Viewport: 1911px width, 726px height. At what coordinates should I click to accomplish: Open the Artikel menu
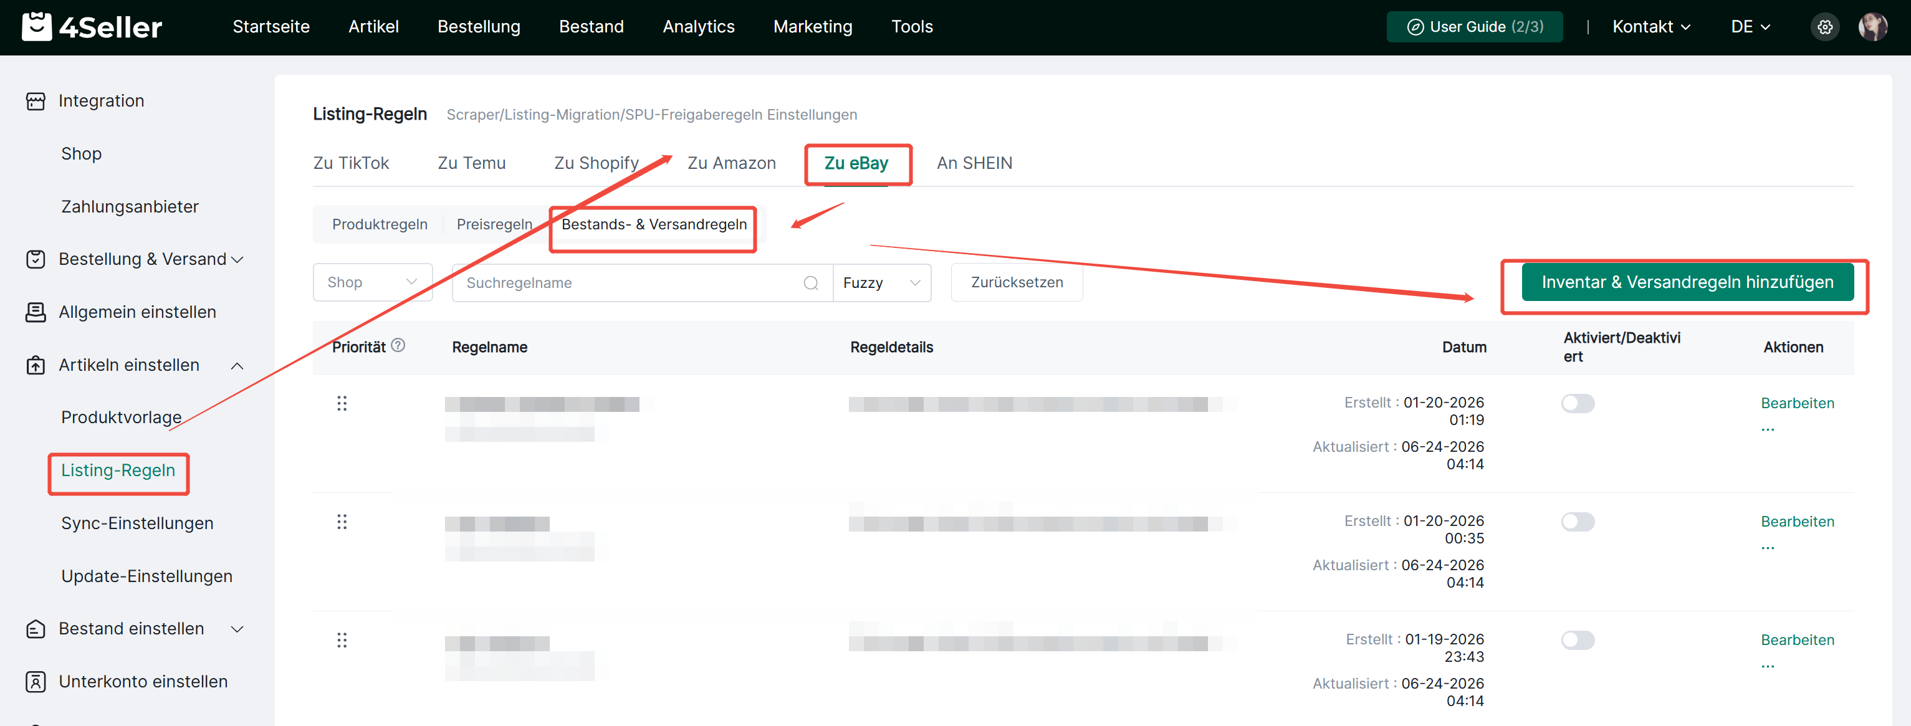coord(374,27)
